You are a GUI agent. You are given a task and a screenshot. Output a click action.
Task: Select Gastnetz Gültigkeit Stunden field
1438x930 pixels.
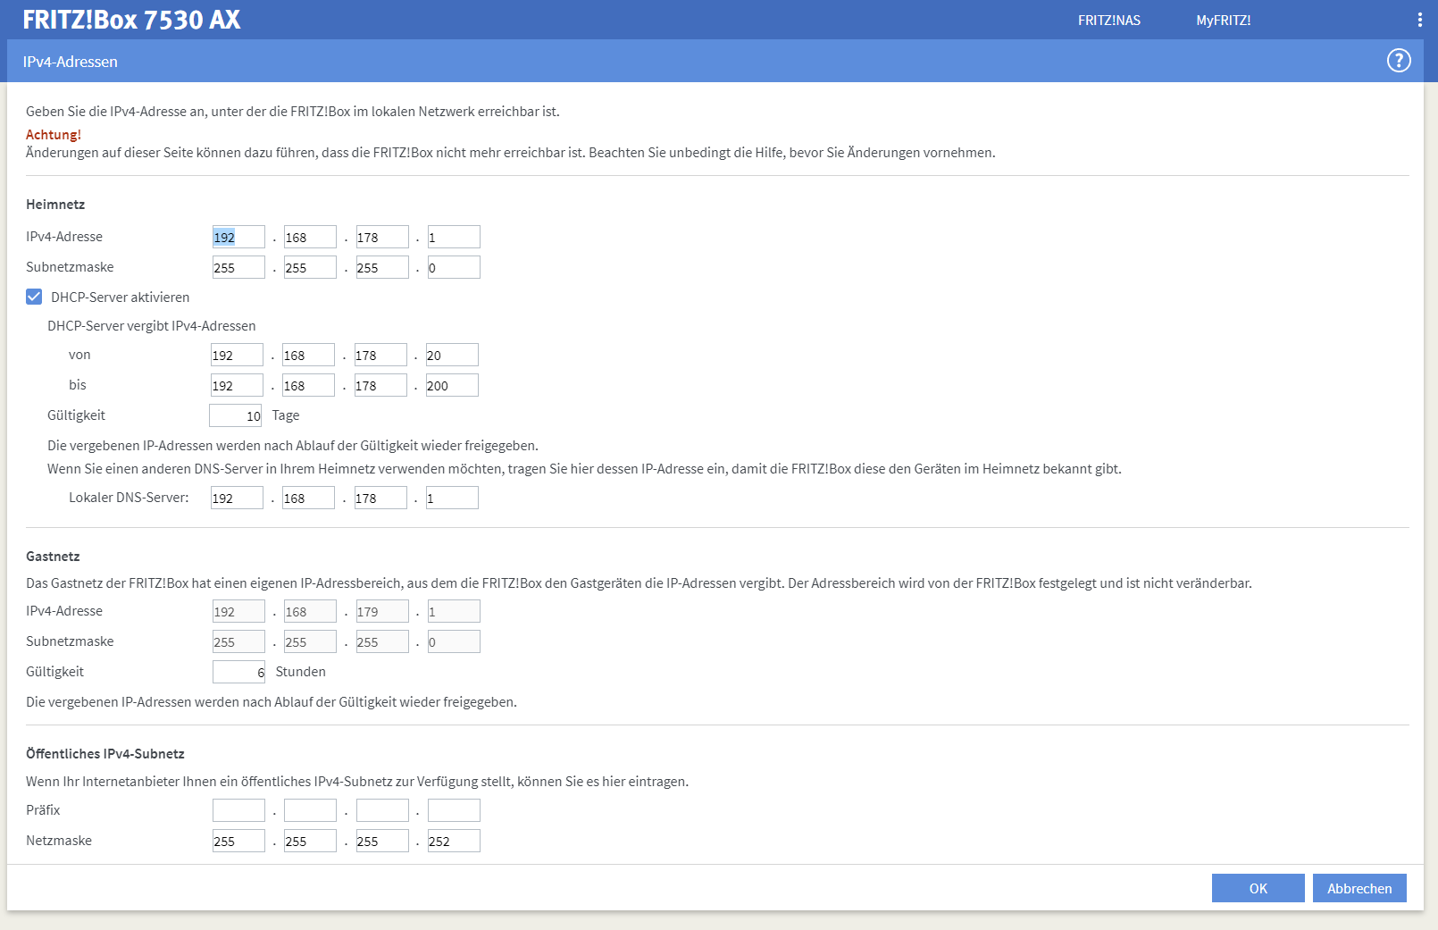pyautogui.click(x=238, y=672)
